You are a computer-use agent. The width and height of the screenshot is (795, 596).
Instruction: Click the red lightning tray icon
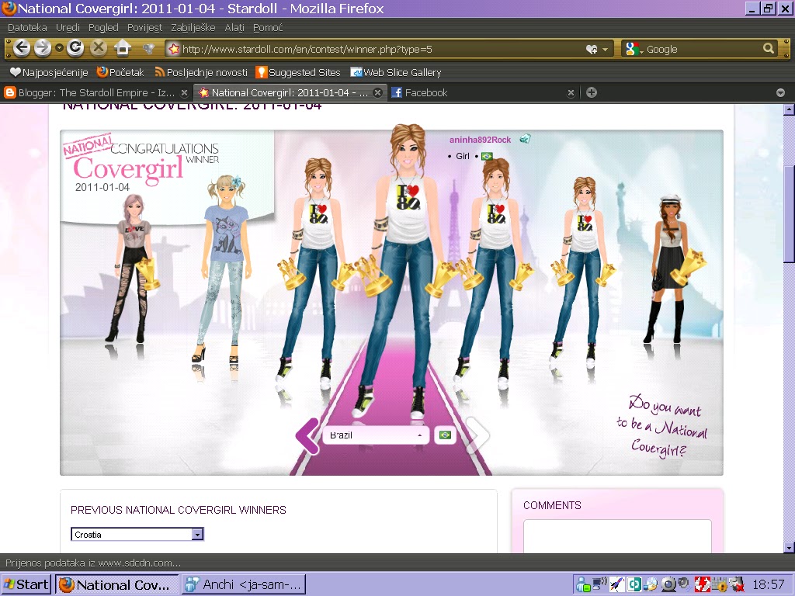click(702, 584)
